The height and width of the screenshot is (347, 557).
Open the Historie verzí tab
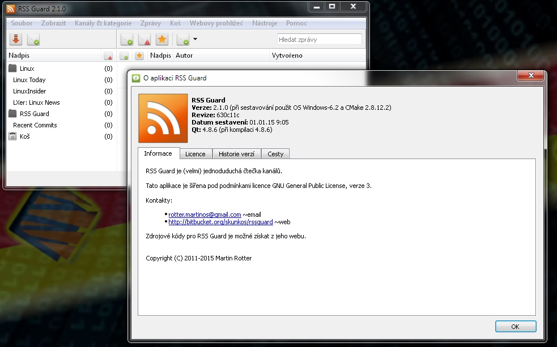point(236,154)
